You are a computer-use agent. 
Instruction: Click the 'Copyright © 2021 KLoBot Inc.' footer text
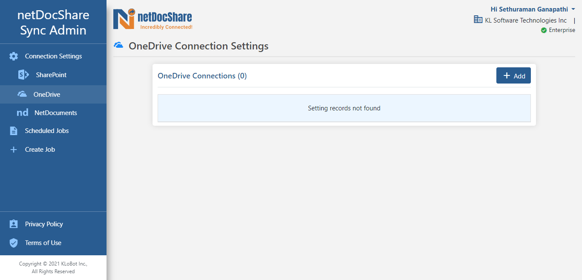coord(53,264)
